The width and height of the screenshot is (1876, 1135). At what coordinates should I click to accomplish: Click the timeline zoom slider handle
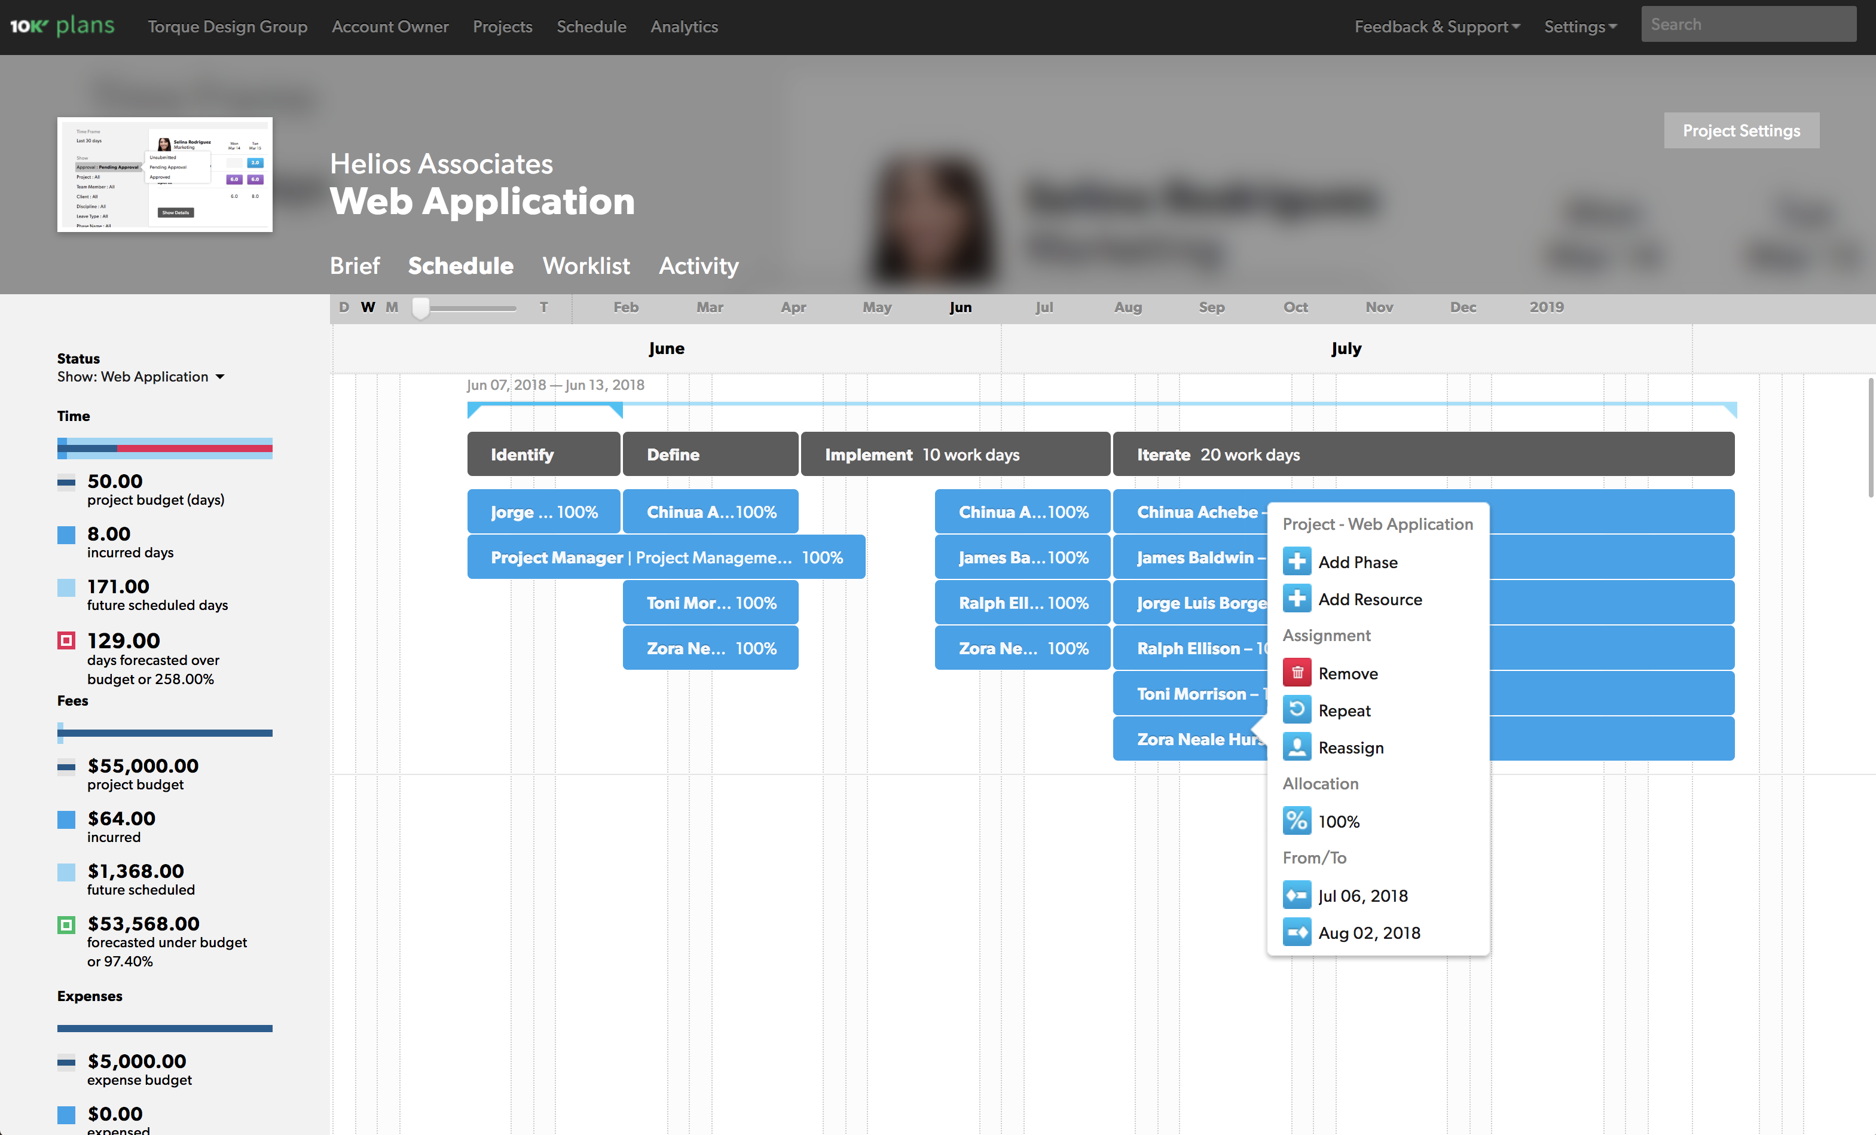click(x=420, y=308)
